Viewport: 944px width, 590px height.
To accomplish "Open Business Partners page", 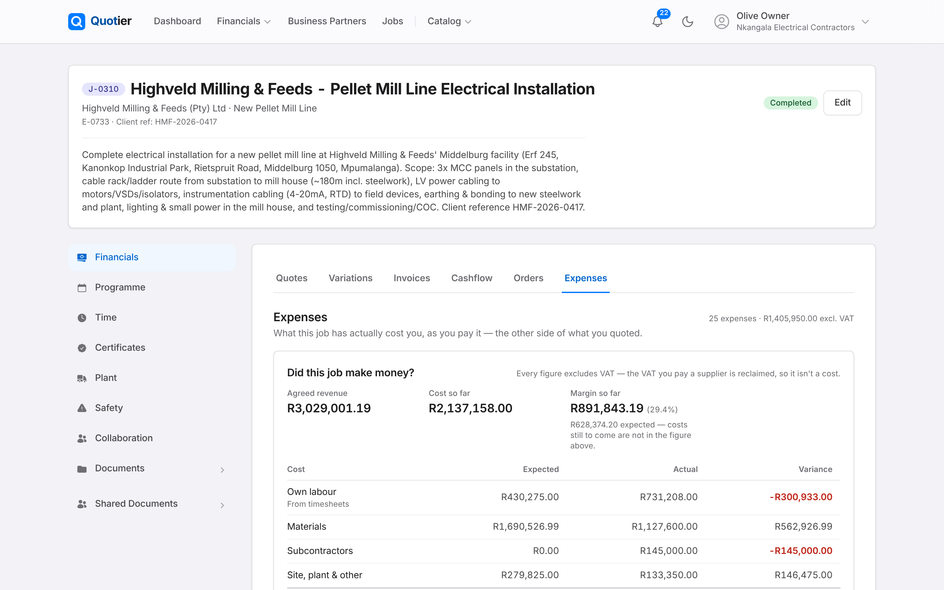I will [x=327, y=21].
